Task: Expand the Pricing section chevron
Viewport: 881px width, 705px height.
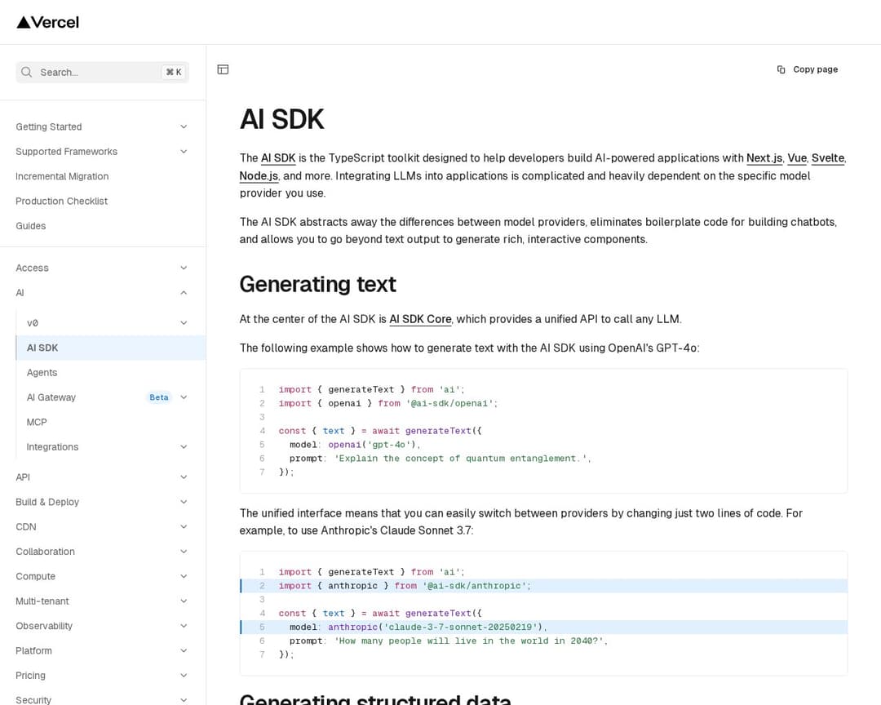Action: coord(184,675)
